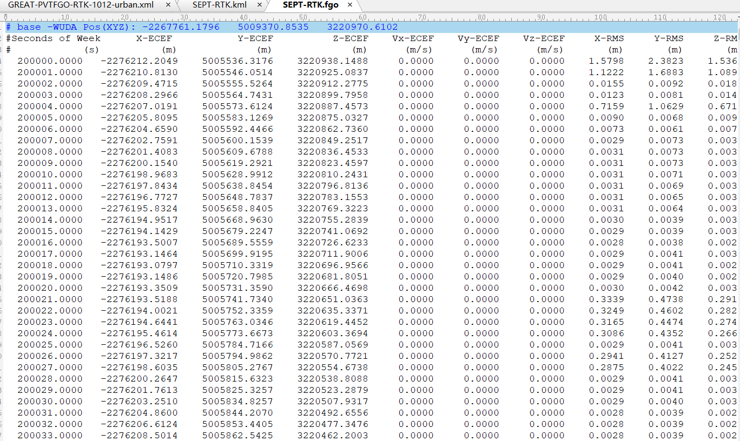Image resolution: width=740 pixels, height=441 pixels.
Task: Click Y-RMS value 1.0629
Action: point(666,106)
